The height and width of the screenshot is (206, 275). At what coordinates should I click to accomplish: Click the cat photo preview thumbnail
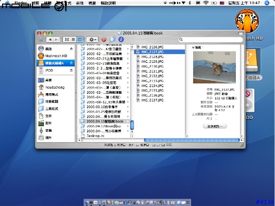click(x=214, y=67)
